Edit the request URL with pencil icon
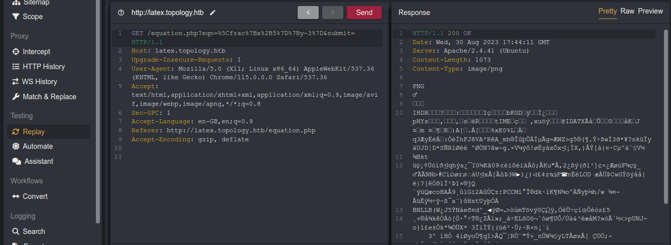Image resolution: width=671 pixels, height=245 pixels. 212,13
